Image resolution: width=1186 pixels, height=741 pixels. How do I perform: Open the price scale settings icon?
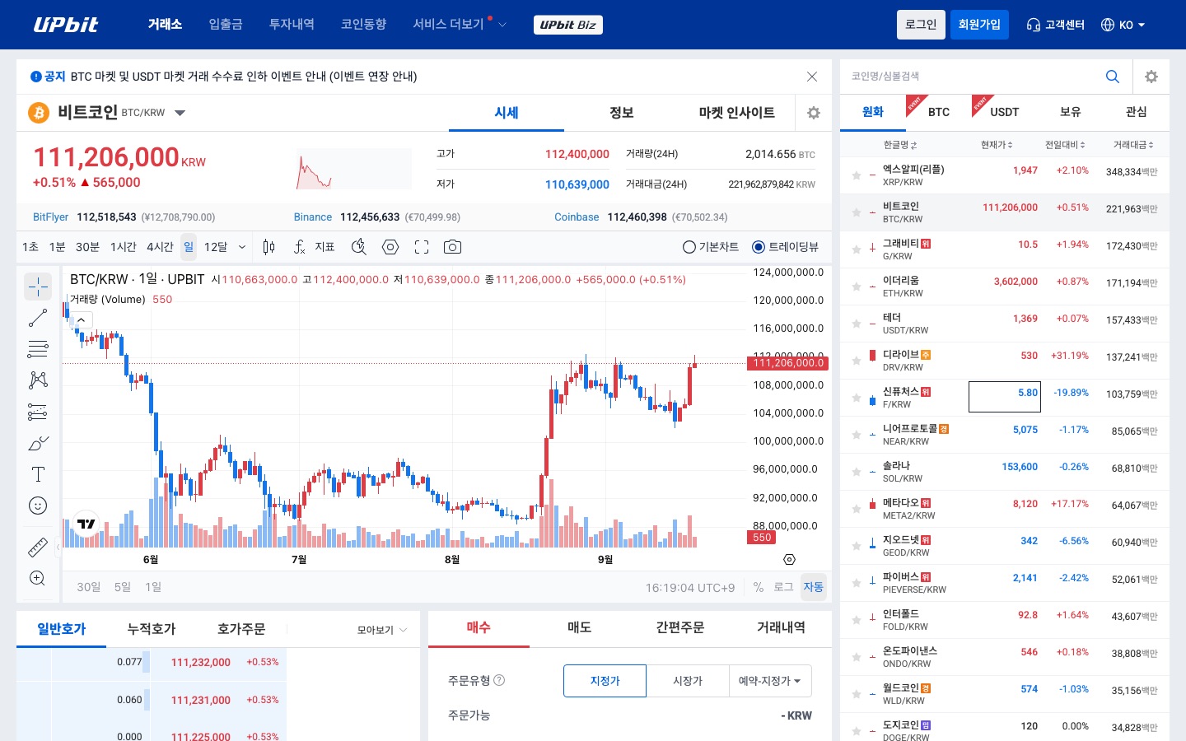coord(789,560)
